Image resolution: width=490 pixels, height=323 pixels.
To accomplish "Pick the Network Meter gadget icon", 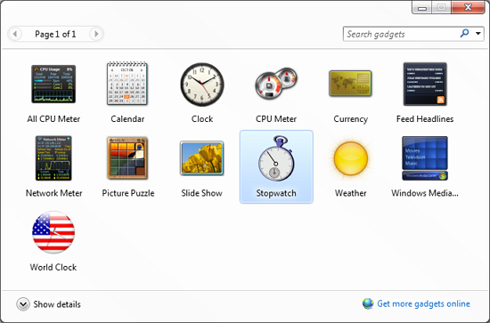I will (53, 157).
